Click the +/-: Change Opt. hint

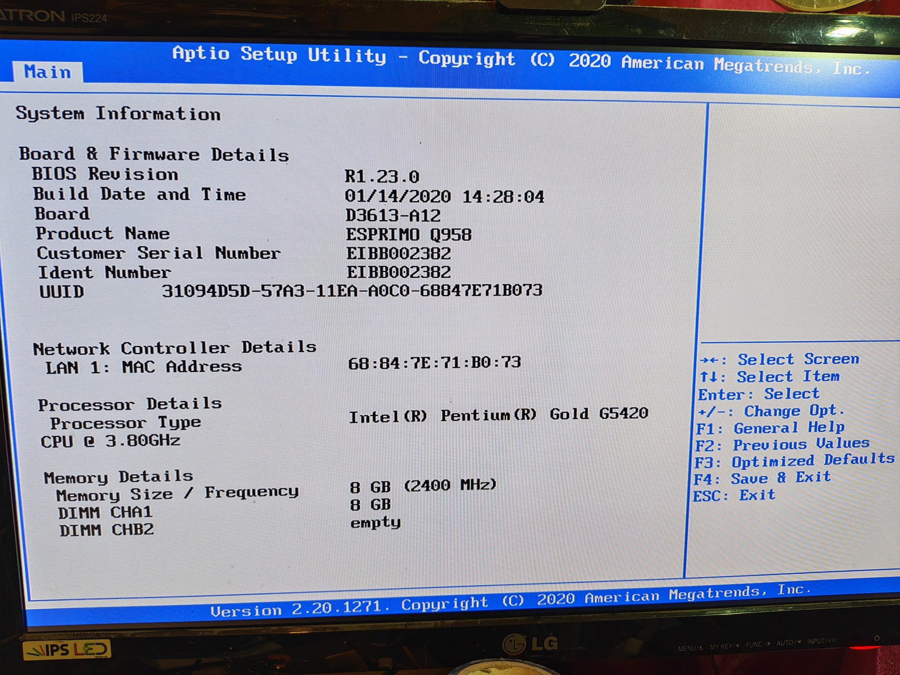tap(770, 411)
